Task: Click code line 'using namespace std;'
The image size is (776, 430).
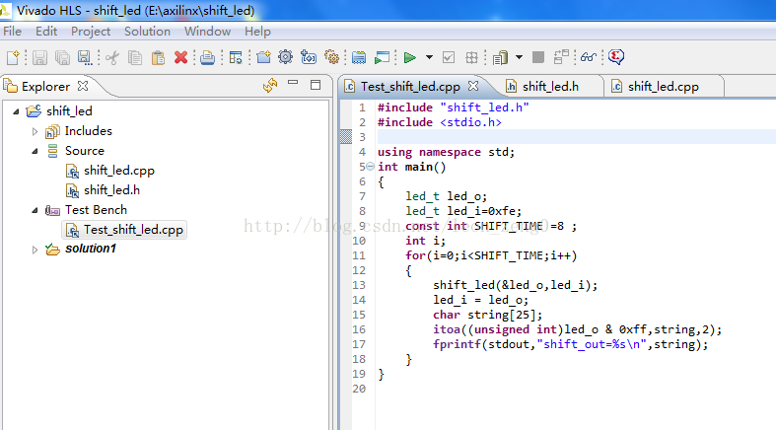Action: [x=446, y=152]
